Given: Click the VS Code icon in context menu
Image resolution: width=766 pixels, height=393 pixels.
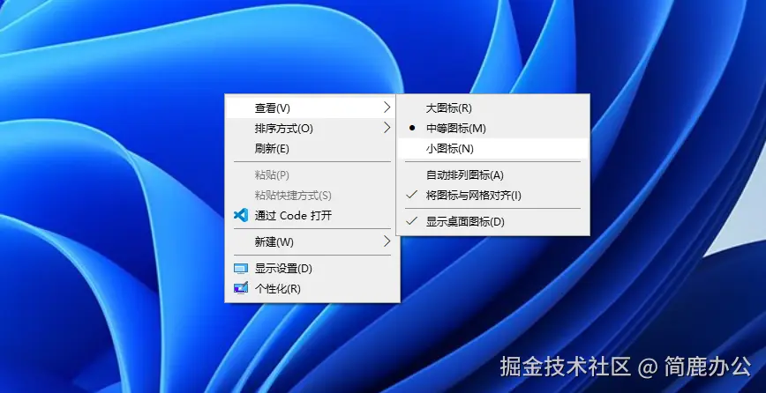Looking at the screenshot, I should pos(241,215).
